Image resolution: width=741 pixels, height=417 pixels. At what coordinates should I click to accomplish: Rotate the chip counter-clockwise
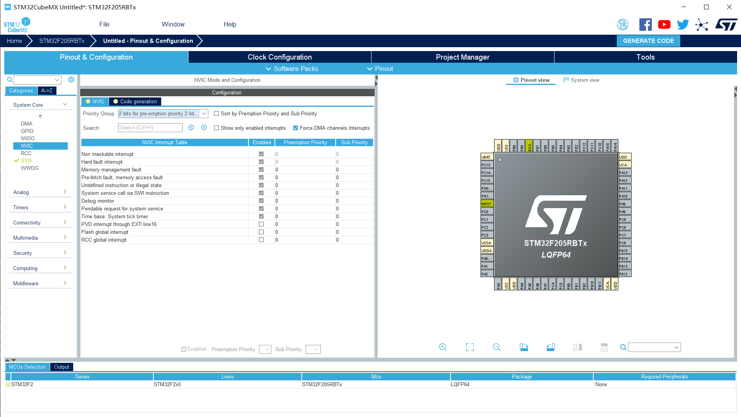tap(551, 347)
